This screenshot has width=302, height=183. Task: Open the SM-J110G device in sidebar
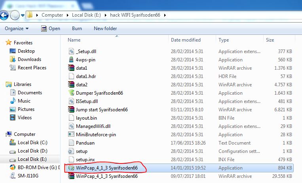coord(28,176)
